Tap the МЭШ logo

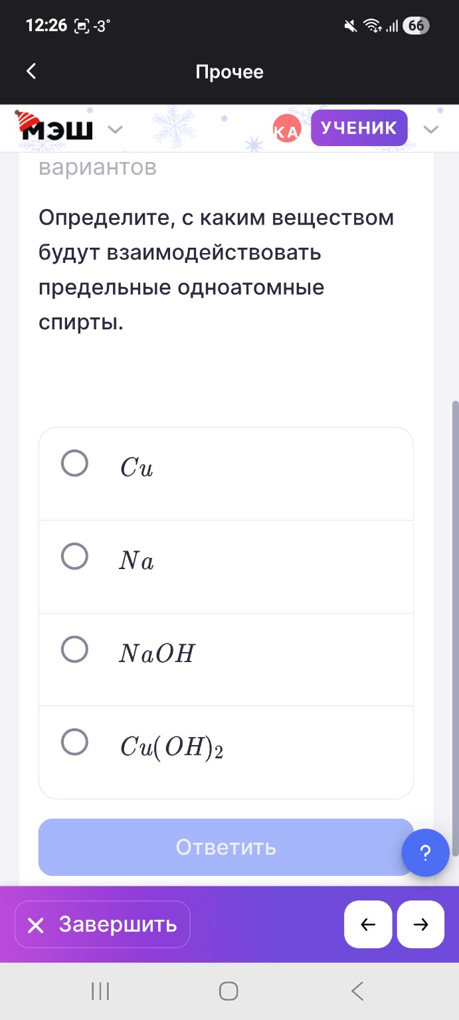(58, 127)
